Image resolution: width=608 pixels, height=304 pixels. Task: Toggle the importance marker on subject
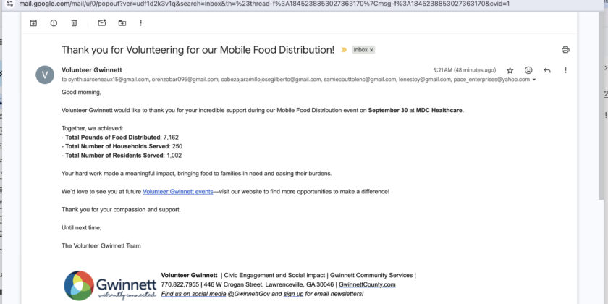click(344, 50)
